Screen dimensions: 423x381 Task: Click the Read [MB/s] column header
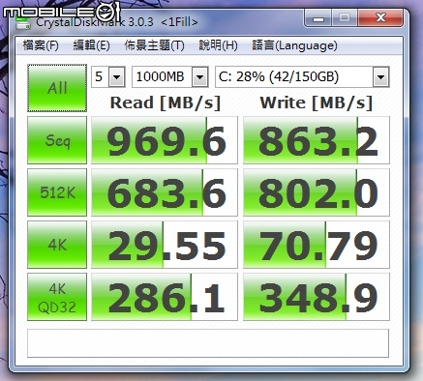pyautogui.click(x=166, y=103)
